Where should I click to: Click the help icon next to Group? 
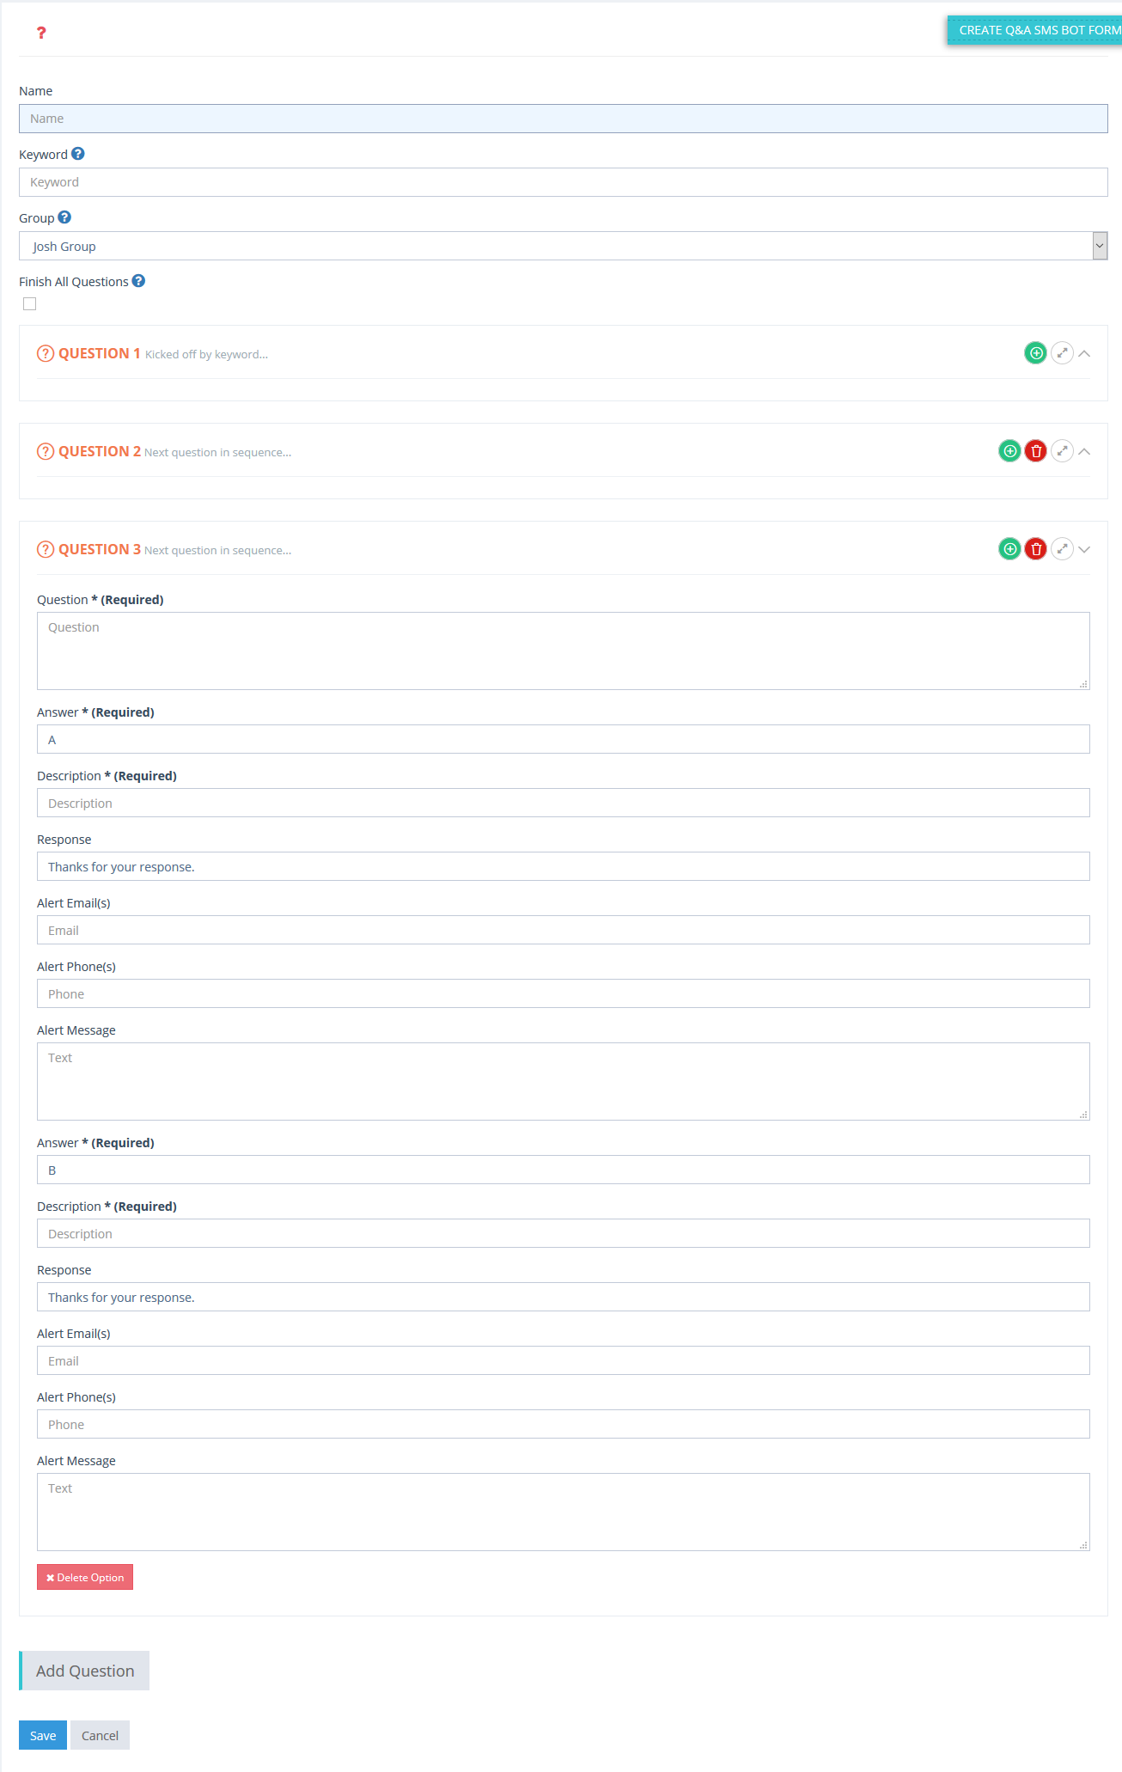[x=64, y=217]
